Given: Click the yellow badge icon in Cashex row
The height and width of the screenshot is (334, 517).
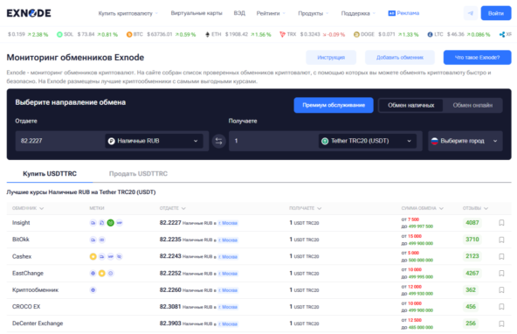Looking at the screenshot, I should [x=93, y=256].
